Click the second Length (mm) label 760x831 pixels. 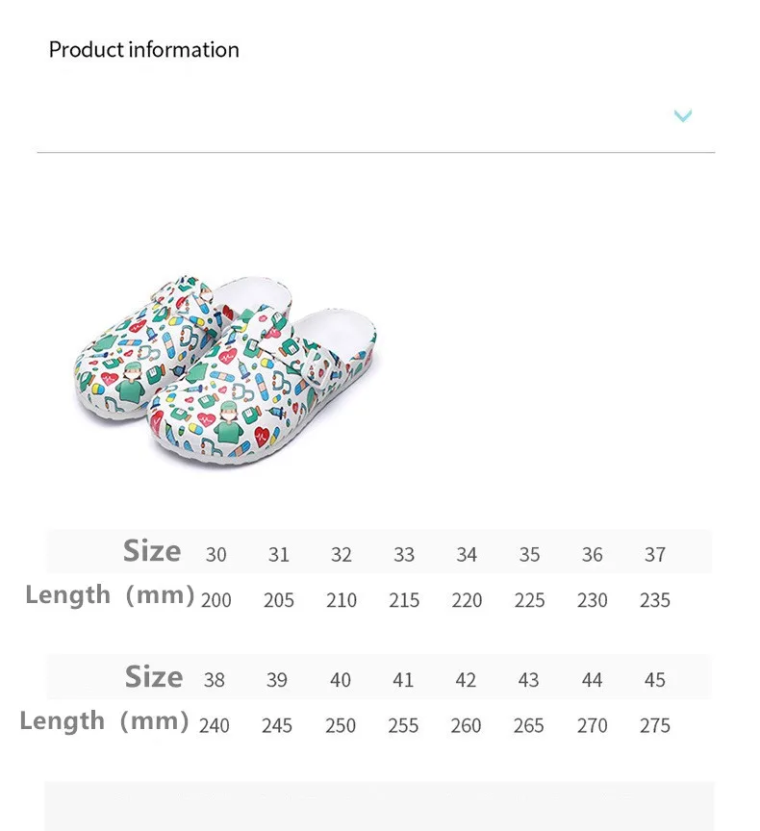pyautogui.click(x=105, y=720)
